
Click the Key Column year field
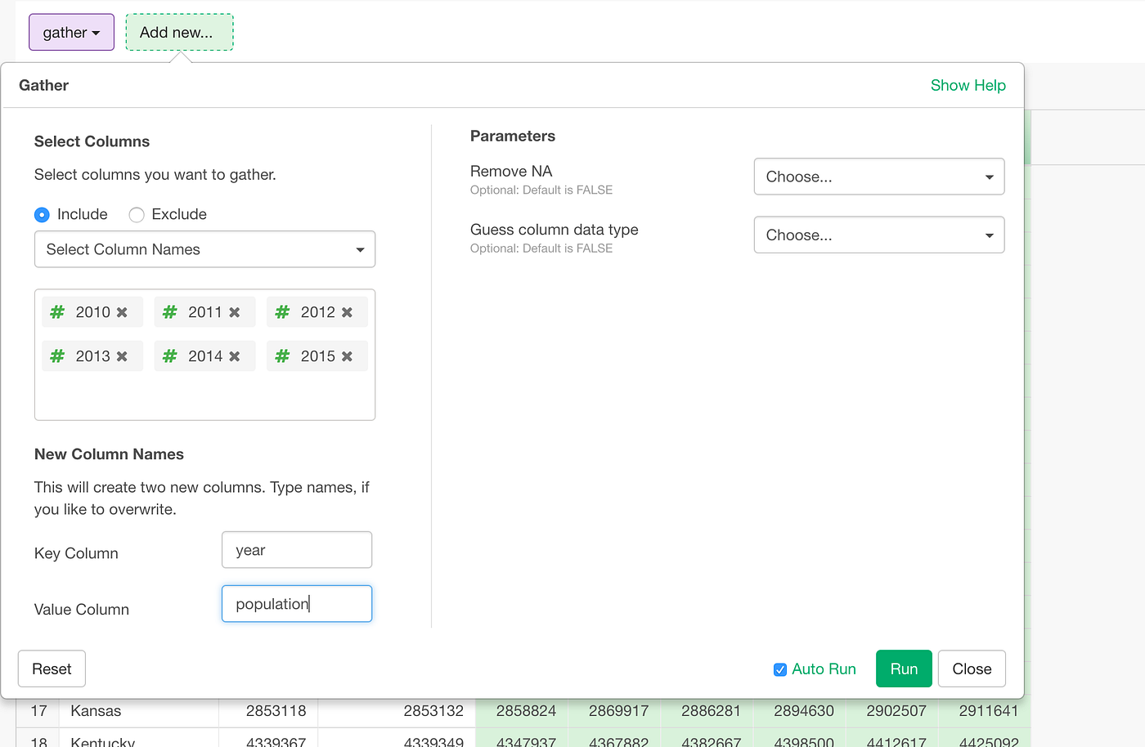pos(296,549)
